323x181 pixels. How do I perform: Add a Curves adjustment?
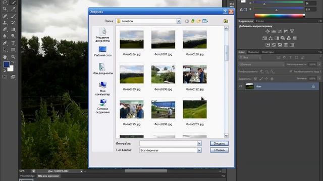point(280,31)
